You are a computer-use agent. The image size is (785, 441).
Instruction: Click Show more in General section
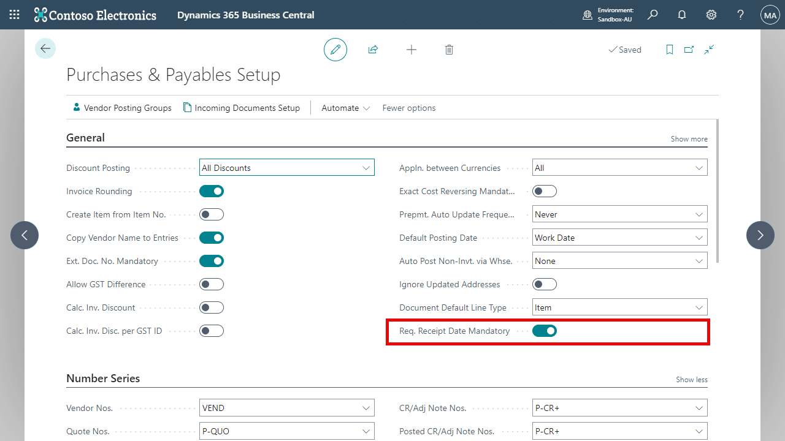(689, 139)
